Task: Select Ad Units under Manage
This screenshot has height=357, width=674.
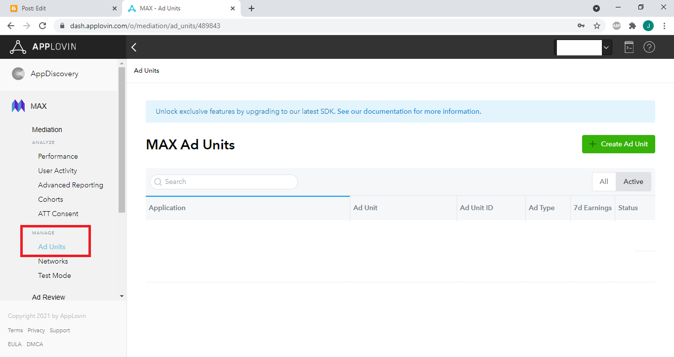Action: coord(51,247)
